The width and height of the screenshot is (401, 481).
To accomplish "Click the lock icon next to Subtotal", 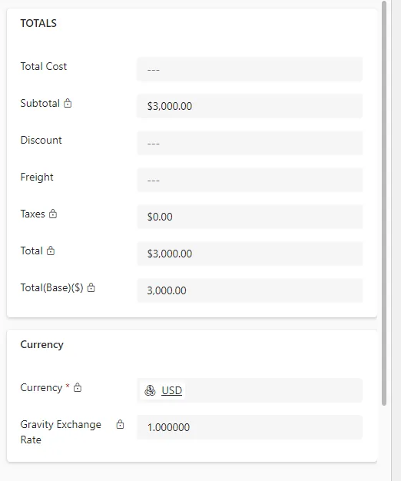I will (x=68, y=103).
